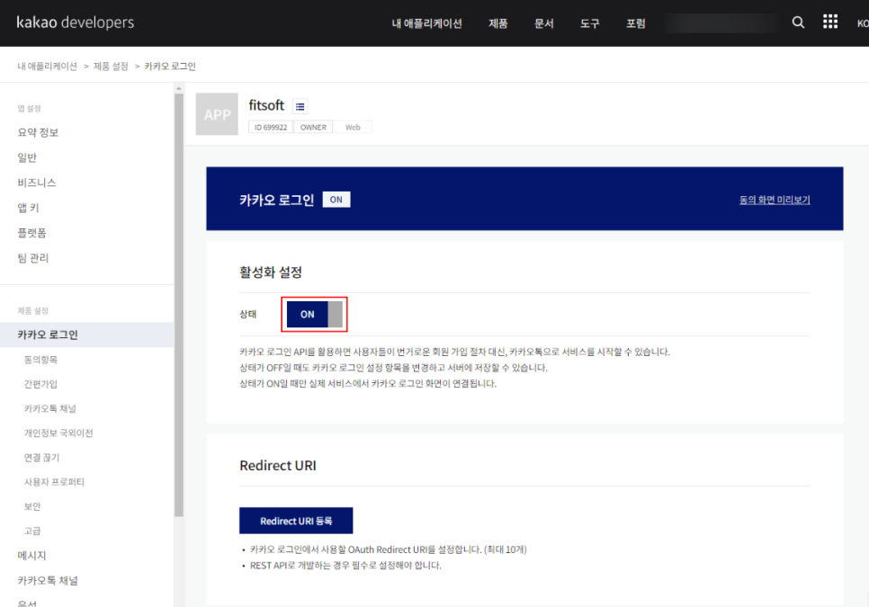This screenshot has height=607, width=869.
Task: Toggle the Kakao Login status ON switch
Action: [x=314, y=314]
